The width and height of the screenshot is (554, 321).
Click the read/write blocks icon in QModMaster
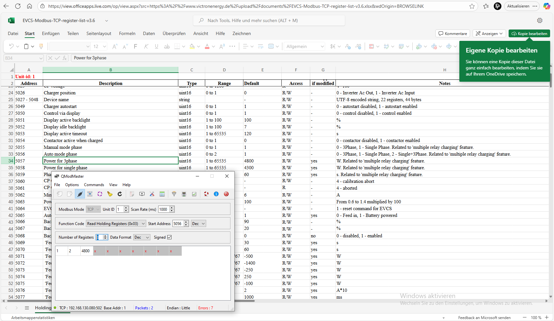(x=90, y=194)
